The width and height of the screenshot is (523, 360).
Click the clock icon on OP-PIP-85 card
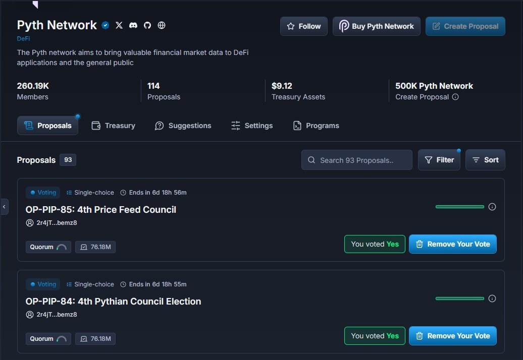coord(123,193)
